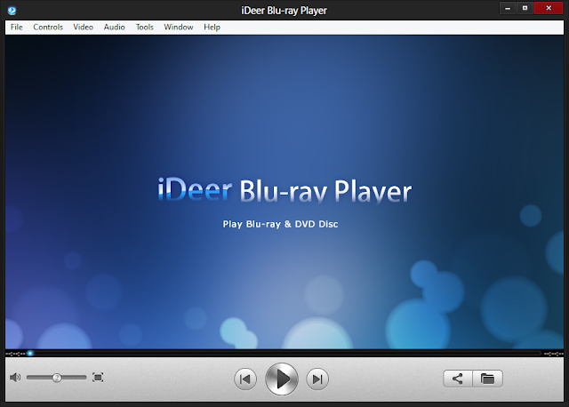Open the Video menu

[x=83, y=28]
